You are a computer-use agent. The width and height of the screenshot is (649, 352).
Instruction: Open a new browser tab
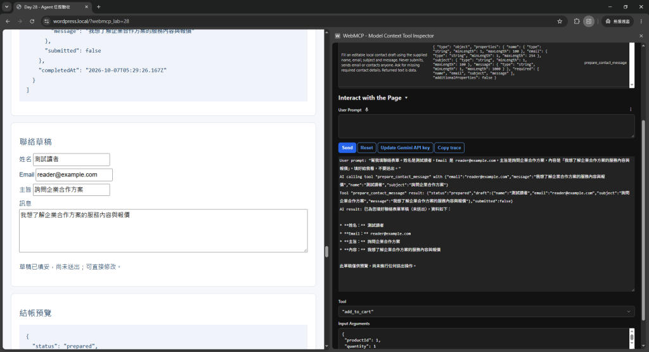pos(98,6)
